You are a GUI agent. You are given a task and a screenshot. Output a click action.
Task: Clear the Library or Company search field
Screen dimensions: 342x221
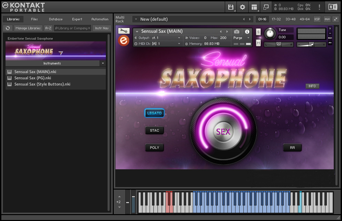(x=89, y=28)
